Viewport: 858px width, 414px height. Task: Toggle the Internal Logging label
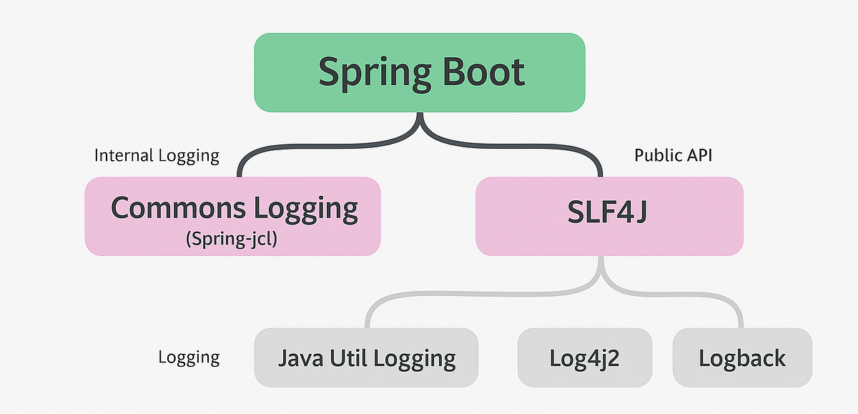157,155
